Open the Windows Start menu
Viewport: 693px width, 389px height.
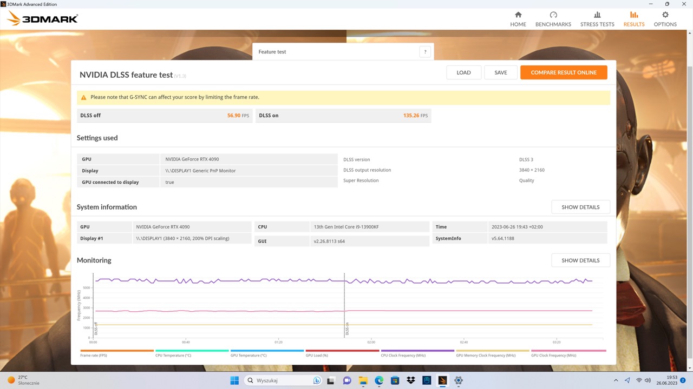pyautogui.click(x=234, y=380)
